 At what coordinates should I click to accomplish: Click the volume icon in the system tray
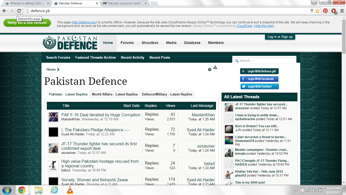tap(314, 190)
